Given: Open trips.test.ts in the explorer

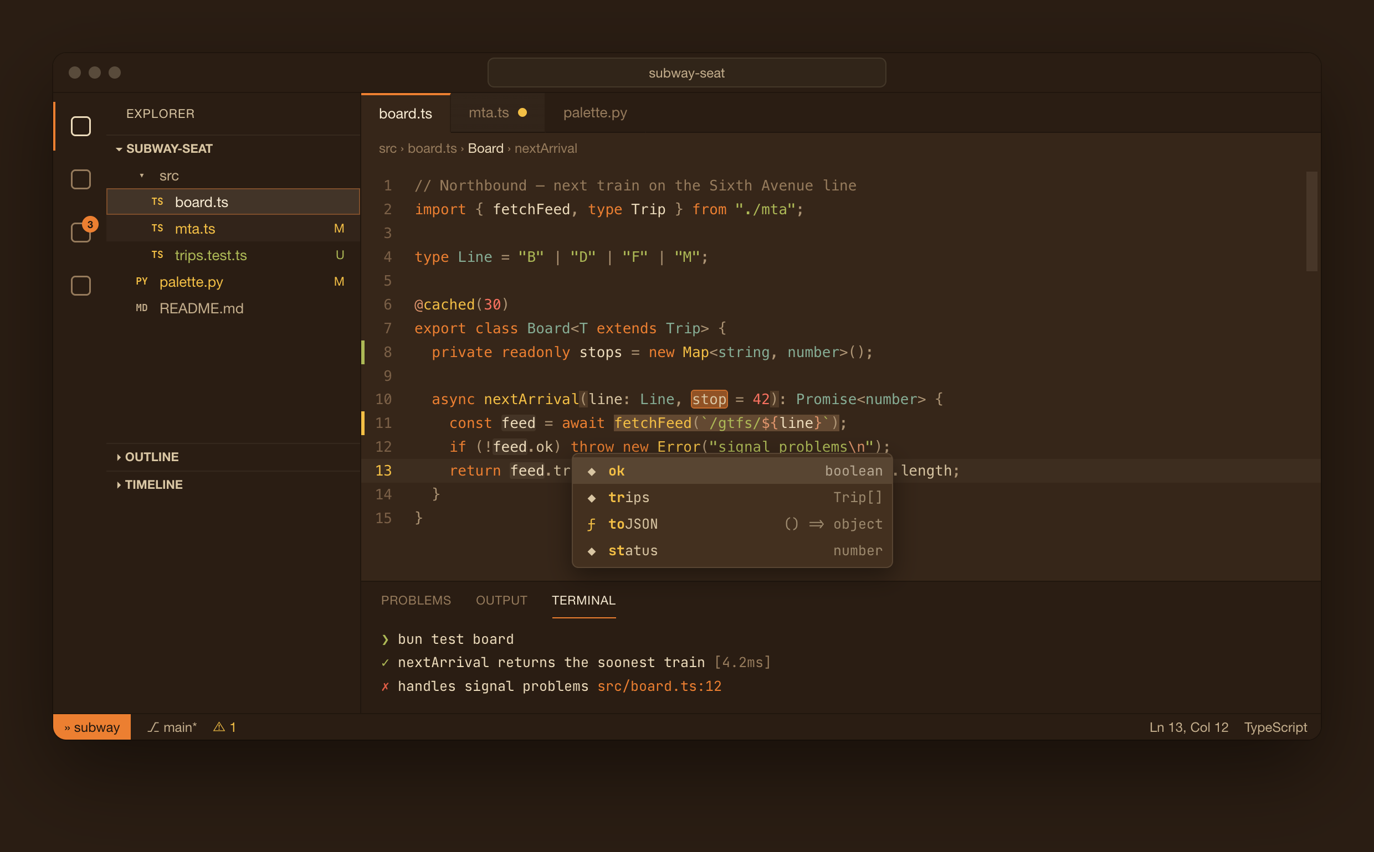Looking at the screenshot, I should coord(233,255).
